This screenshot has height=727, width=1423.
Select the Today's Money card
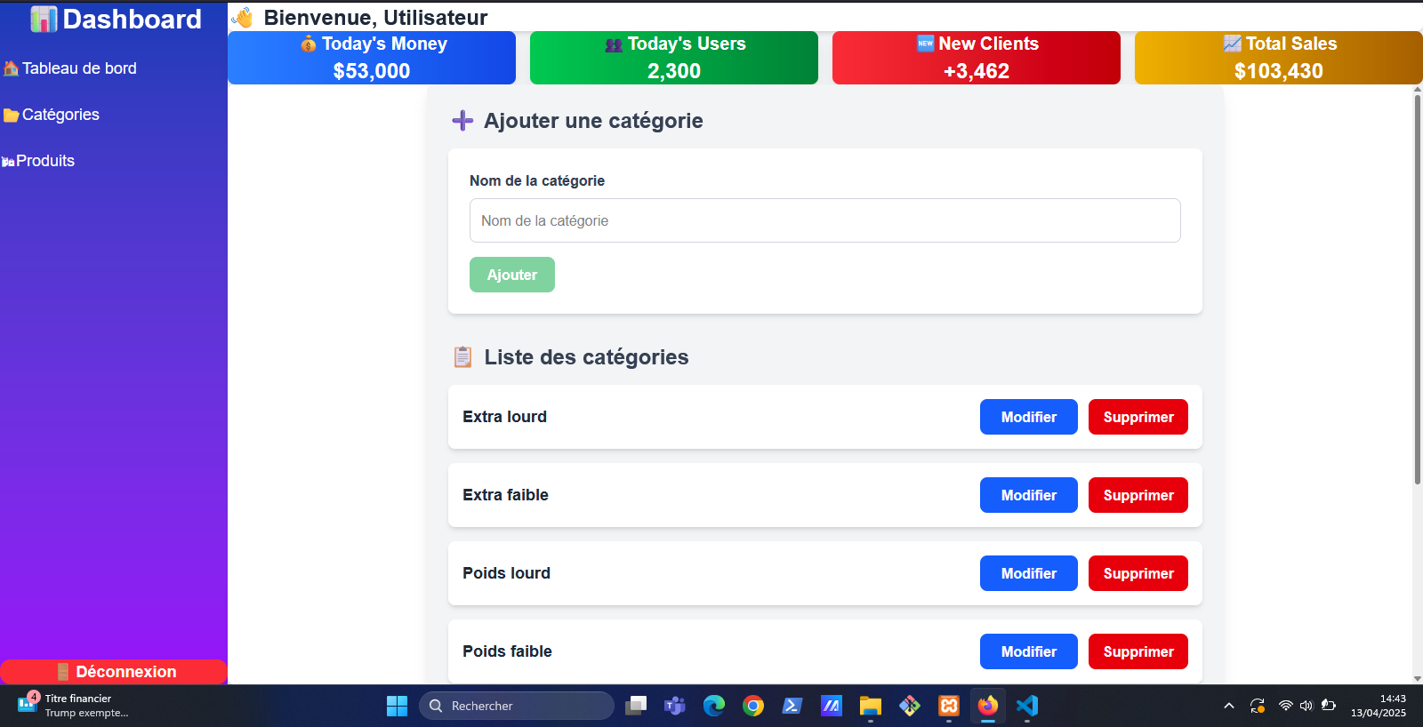pyautogui.click(x=372, y=58)
